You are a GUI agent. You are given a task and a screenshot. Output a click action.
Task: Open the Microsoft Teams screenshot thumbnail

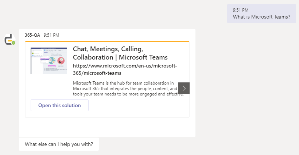coord(49,61)
